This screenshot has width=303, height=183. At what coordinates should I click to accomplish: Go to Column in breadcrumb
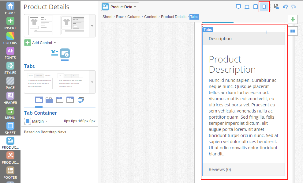point(134,17)
